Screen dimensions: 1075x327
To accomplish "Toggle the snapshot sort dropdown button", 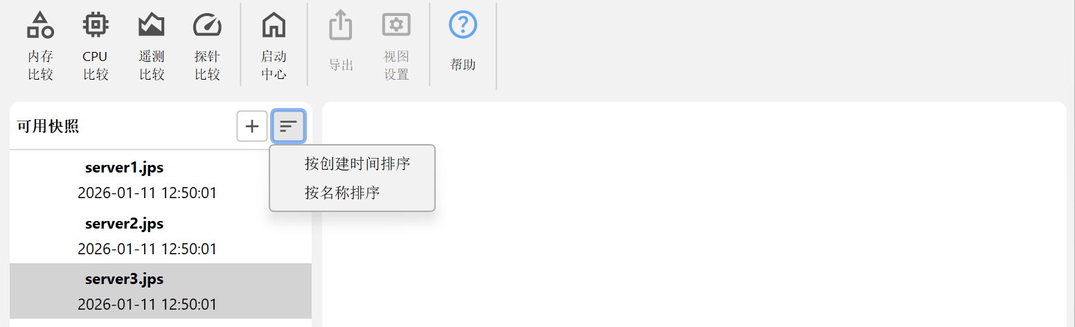I will coord(288,126).
